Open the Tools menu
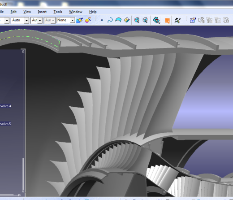 (58, 12)
